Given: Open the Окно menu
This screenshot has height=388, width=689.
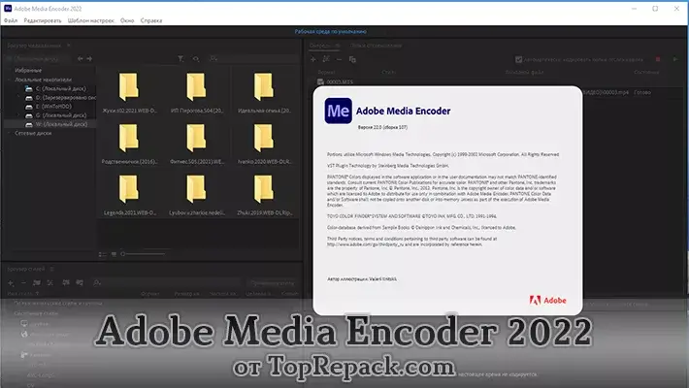Looking at the screenshot, I should click(x=127, y=20).
